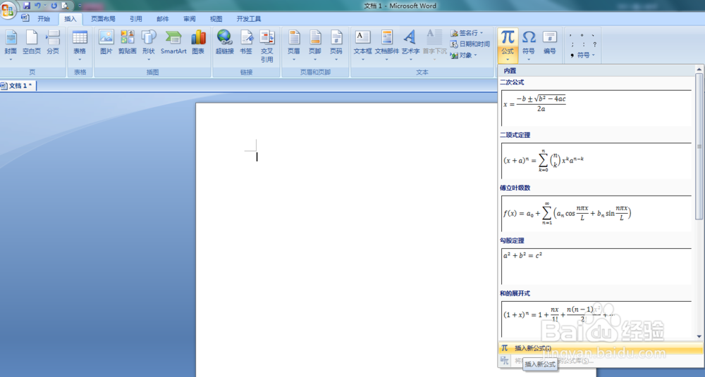Insert the 二项式定理 binomial theorem equation
Image resolution: width=705 pixels, height=377 pixels.
(596, 160)
